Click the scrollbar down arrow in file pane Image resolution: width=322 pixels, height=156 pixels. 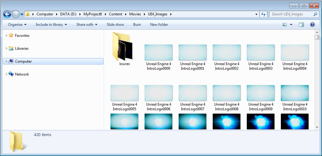(317, 127)
